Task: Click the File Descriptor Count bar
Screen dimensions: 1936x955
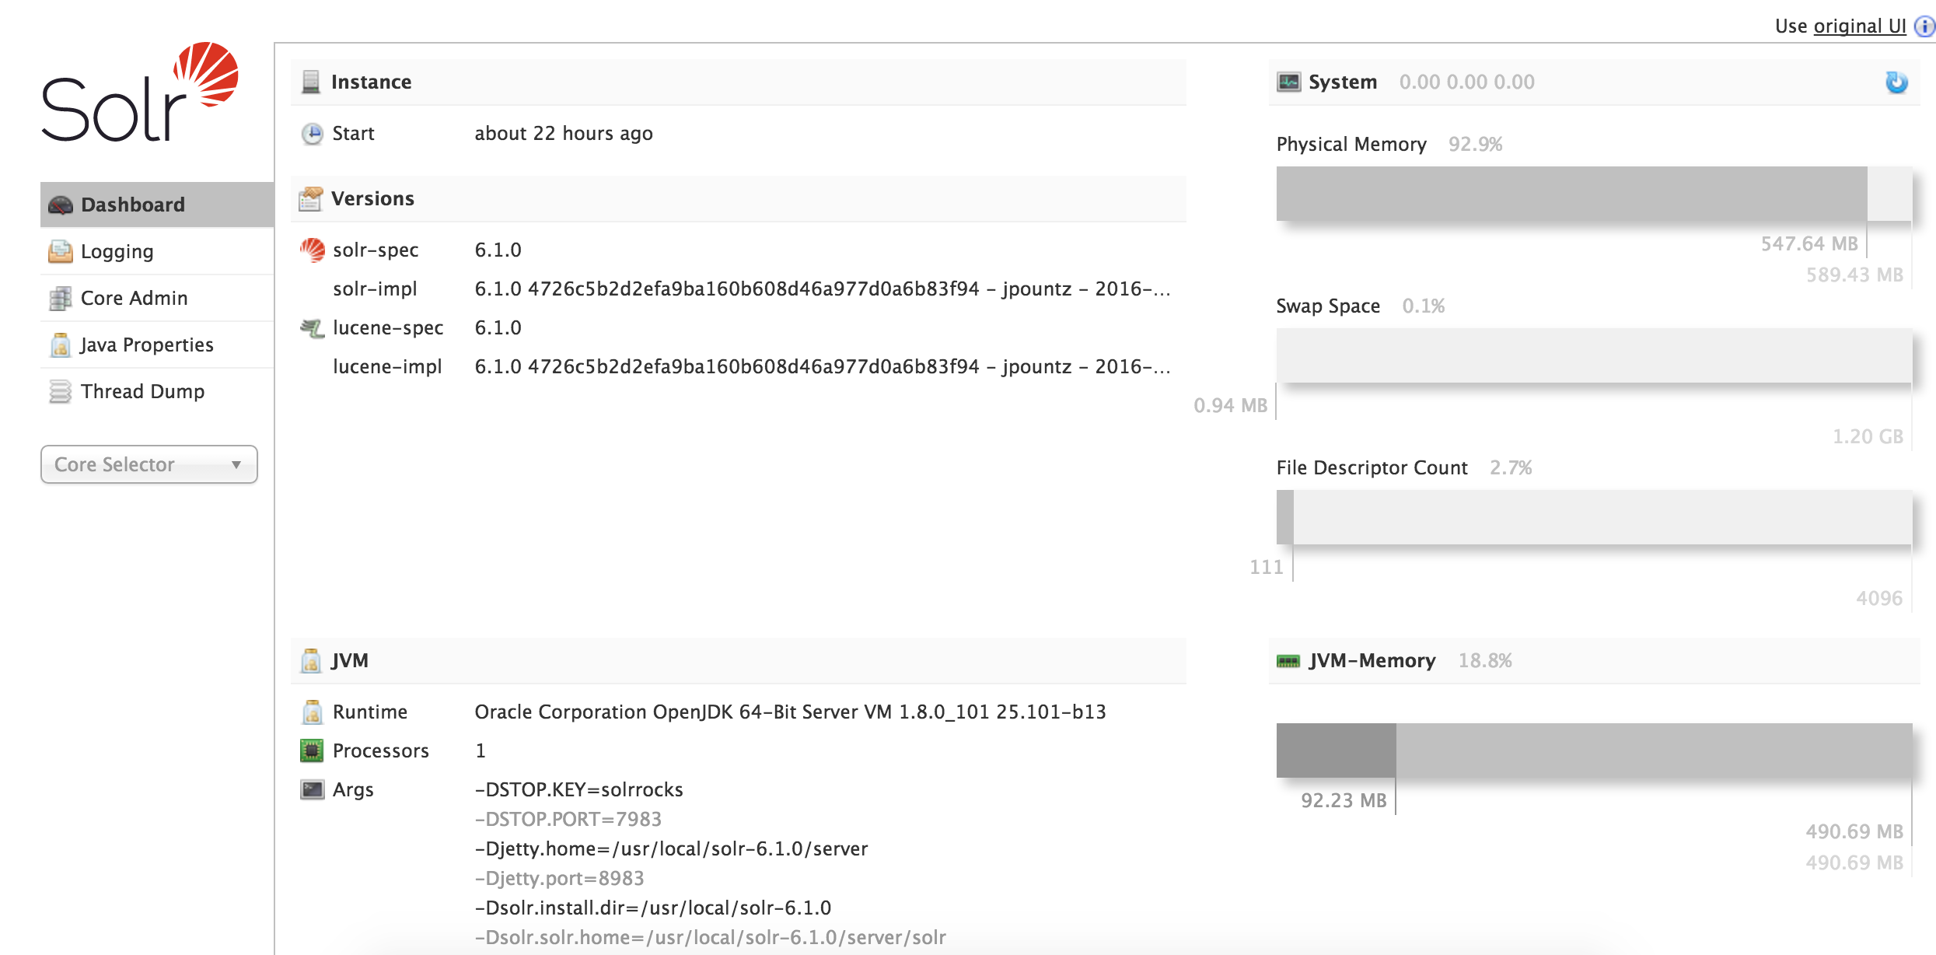Action: coord(1594,517)
